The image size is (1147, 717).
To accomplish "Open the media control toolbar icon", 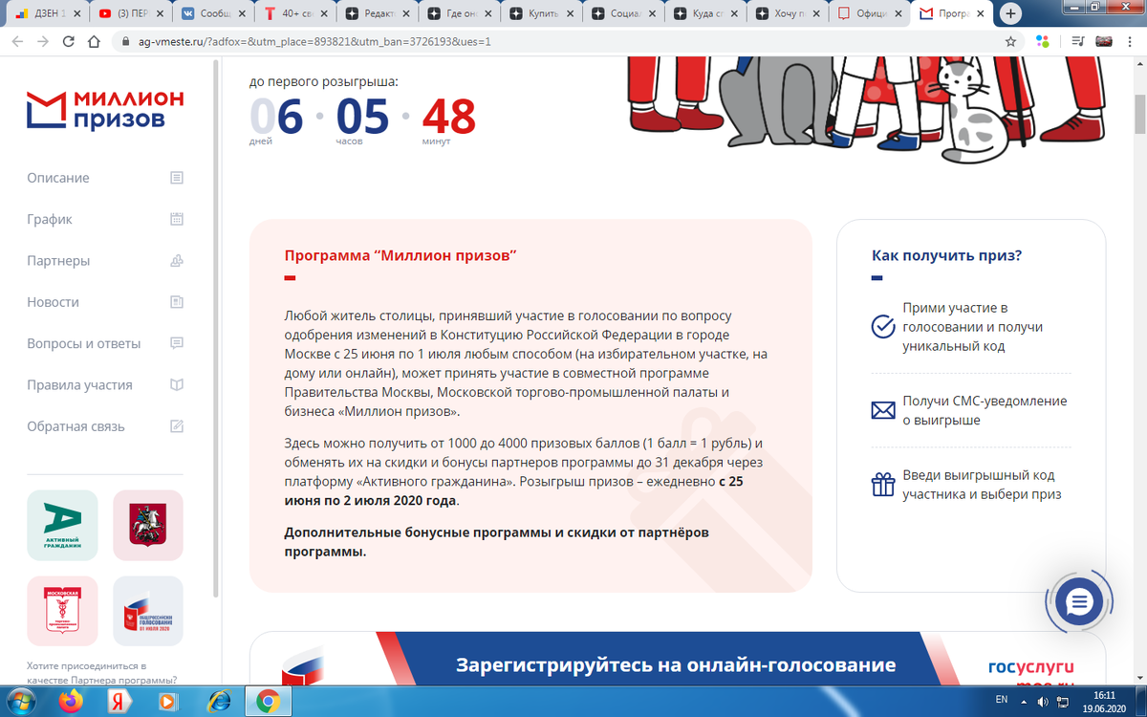I will click(x=1078, y=42).
